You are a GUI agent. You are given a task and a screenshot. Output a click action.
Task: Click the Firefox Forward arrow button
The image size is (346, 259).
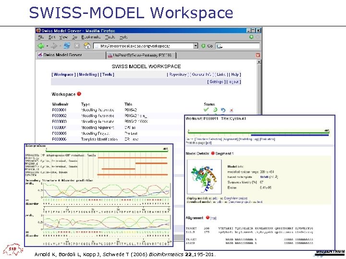tap(53, 46)
